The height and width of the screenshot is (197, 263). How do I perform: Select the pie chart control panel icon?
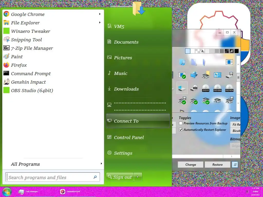(218, 75)
